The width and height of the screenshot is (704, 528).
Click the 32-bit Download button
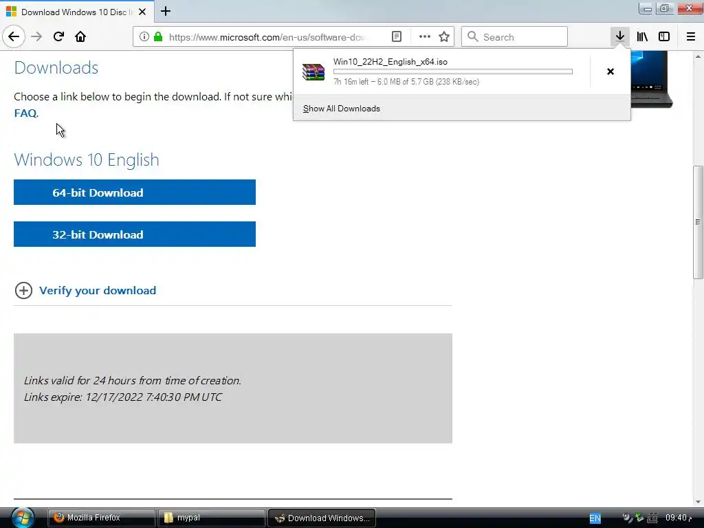135,234
